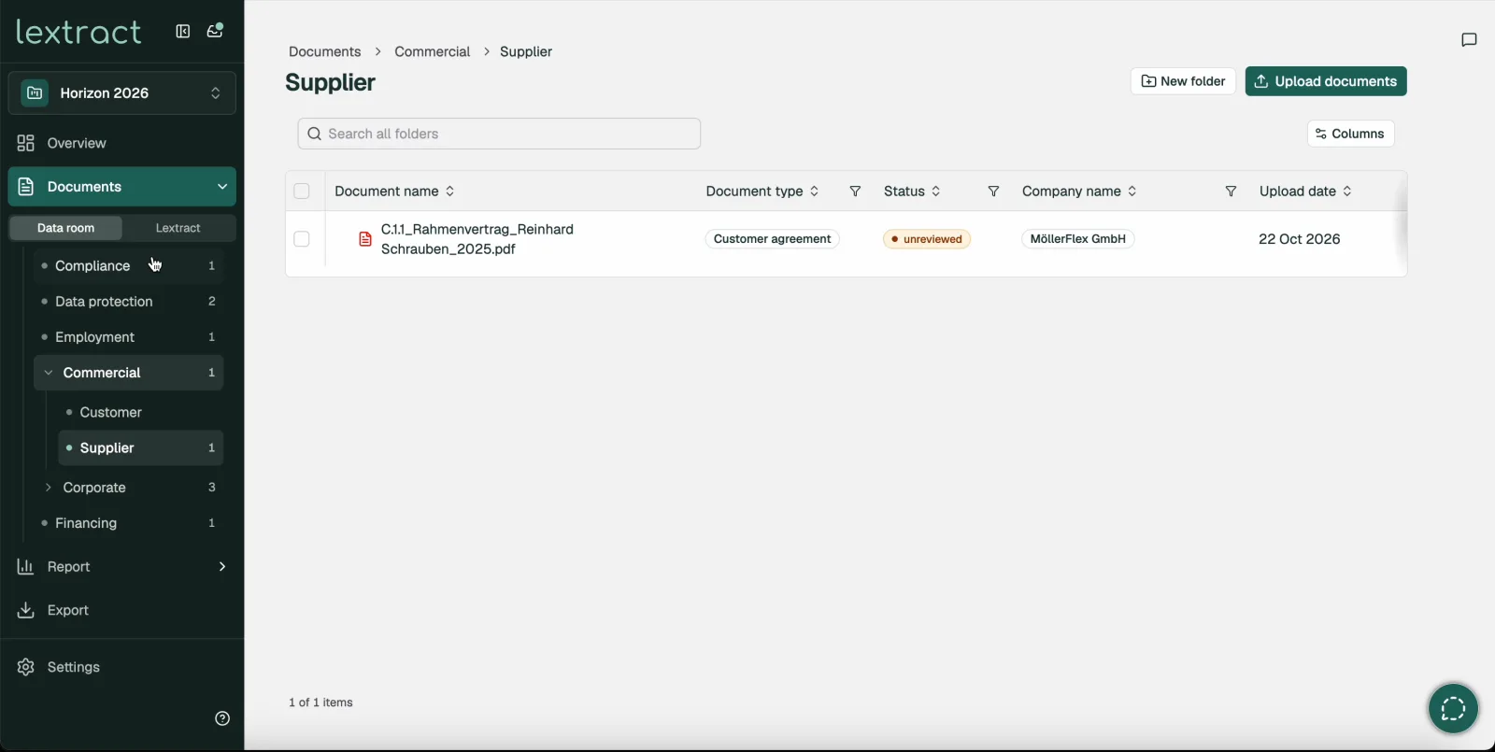Collapse the Commercial folder
1495x752 pixels.
[x=49, y=373]
